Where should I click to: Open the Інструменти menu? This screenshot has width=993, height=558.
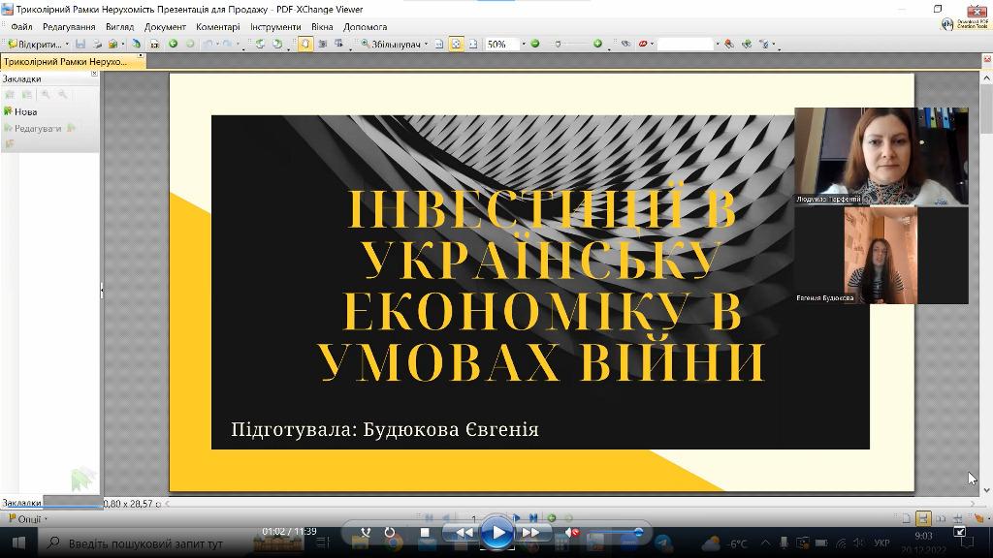(x=275, y=27)
